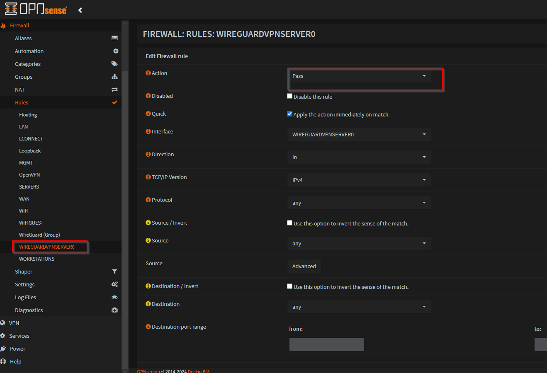This screenshot has width=547, height=373.
Task: Open the VPN menu section
Action: tap(14, 323)
